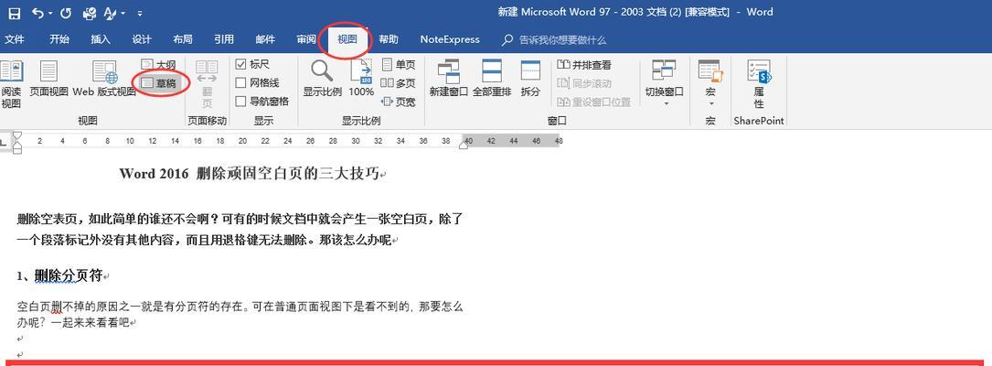
Task: Set zoom to 100%
Action: 361,79
